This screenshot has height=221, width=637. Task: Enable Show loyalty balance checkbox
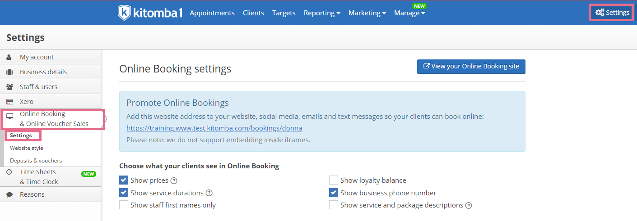334,180
